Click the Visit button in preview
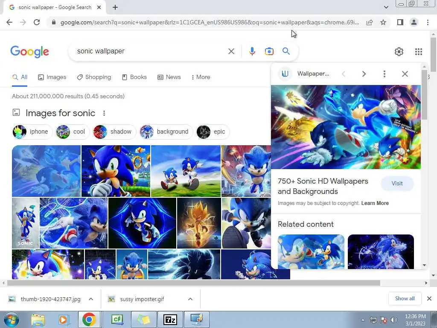The image size is (437, 328). click(397, 184)
